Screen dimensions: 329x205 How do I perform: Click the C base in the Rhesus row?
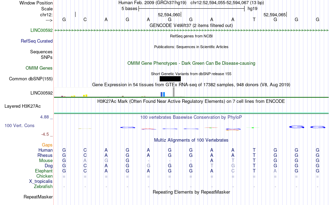85,155
